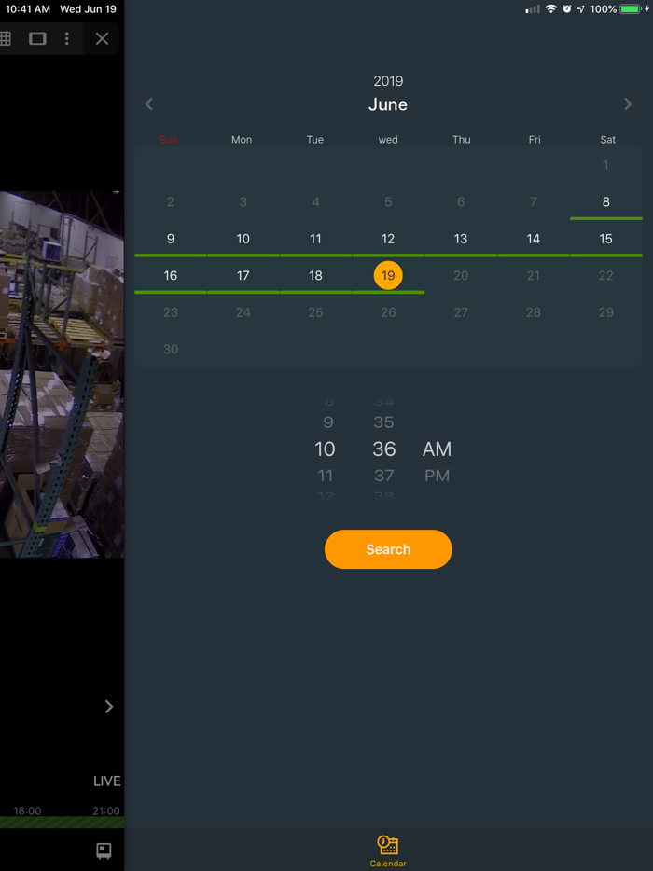Tap disabled date June 20
Image resolution: width=653 pixels, height=871 pixels.
click(x=461, y=275)
